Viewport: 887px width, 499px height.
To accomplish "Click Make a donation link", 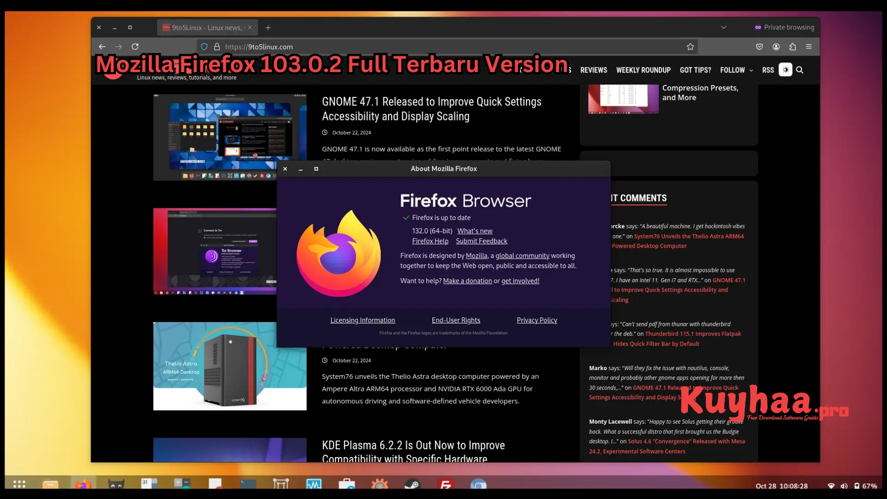I will [468, 281].
